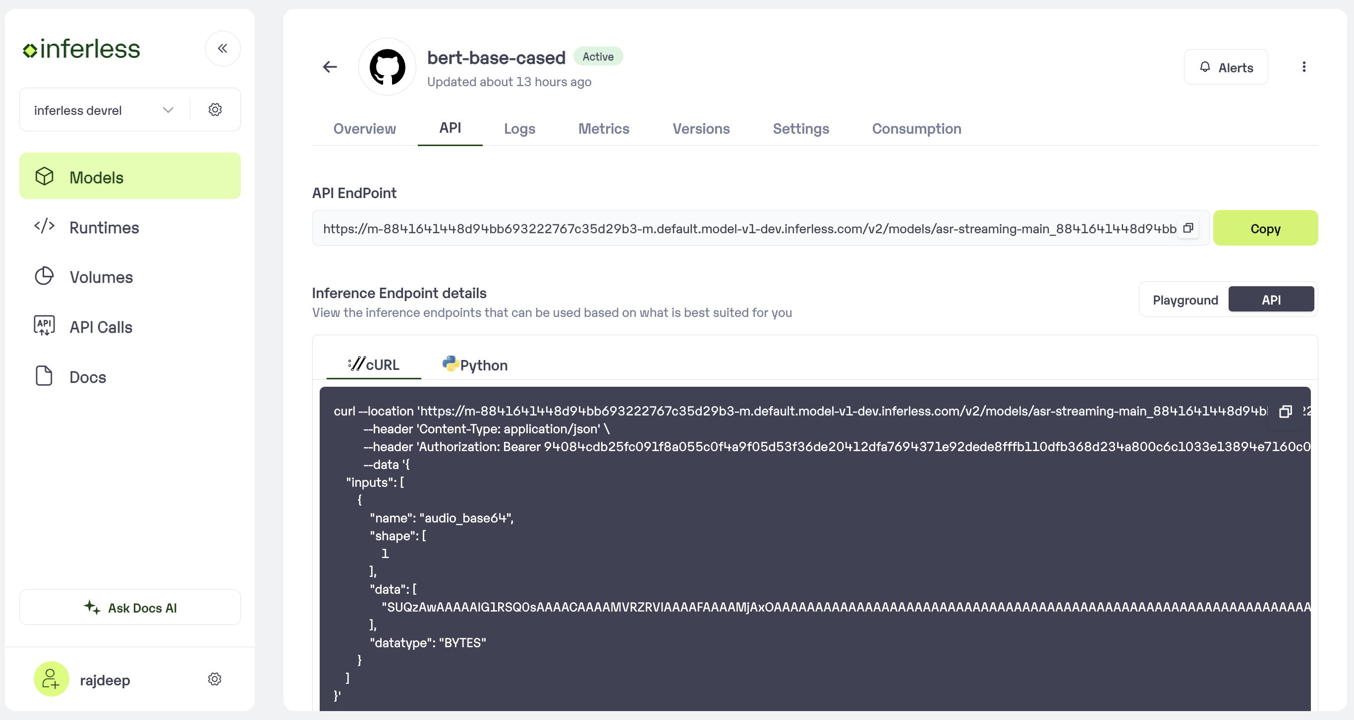The height and width of the screenshot is (720, 1354).
Task: Click the back arrow icon
Action: (x=330, y=67)
